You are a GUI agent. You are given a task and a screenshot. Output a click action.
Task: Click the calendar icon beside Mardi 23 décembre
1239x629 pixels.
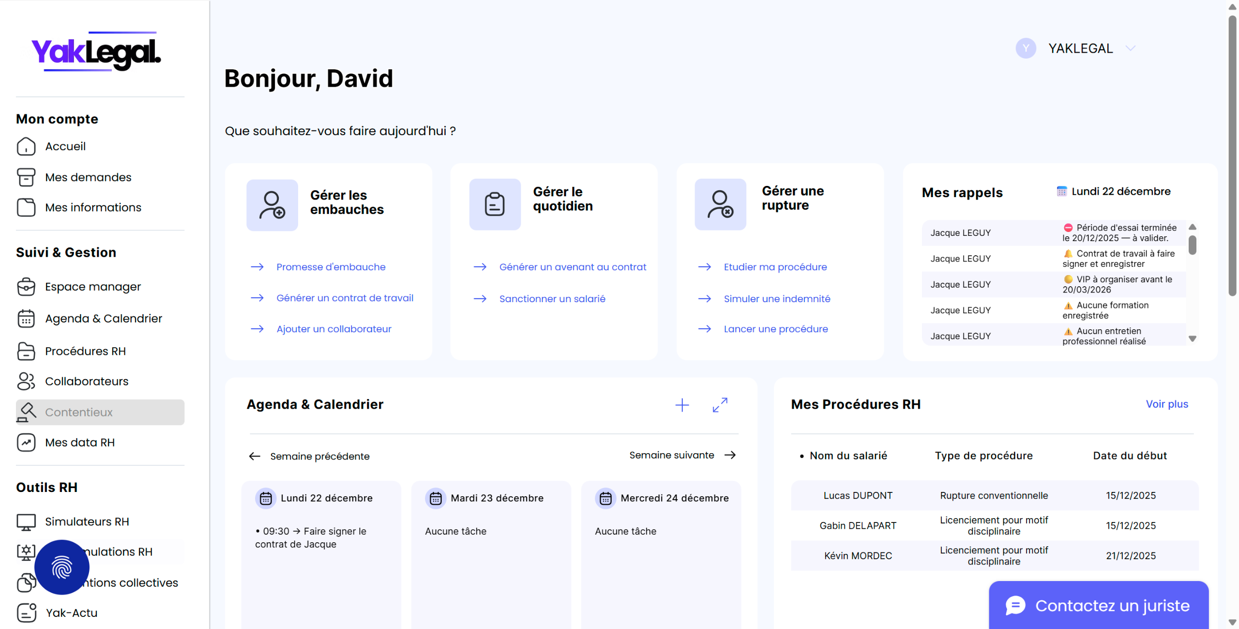[436, 498]
